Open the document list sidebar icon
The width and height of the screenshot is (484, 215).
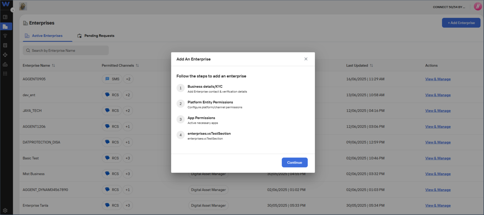[5, 45]
